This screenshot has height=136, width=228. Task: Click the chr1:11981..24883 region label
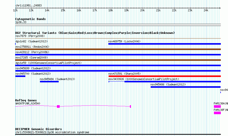[x=28, y=5]
